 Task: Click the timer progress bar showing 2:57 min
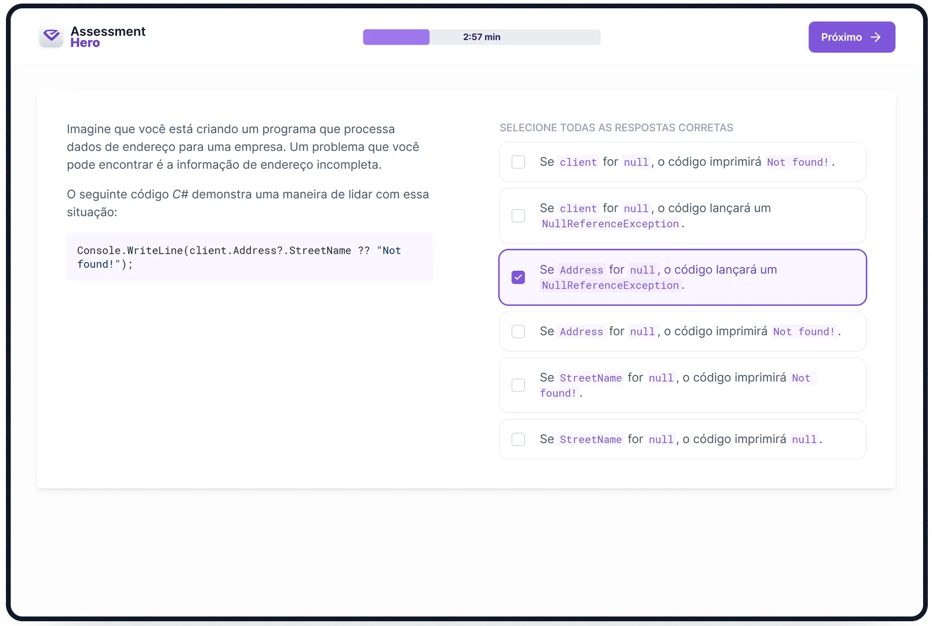(482, 37)
